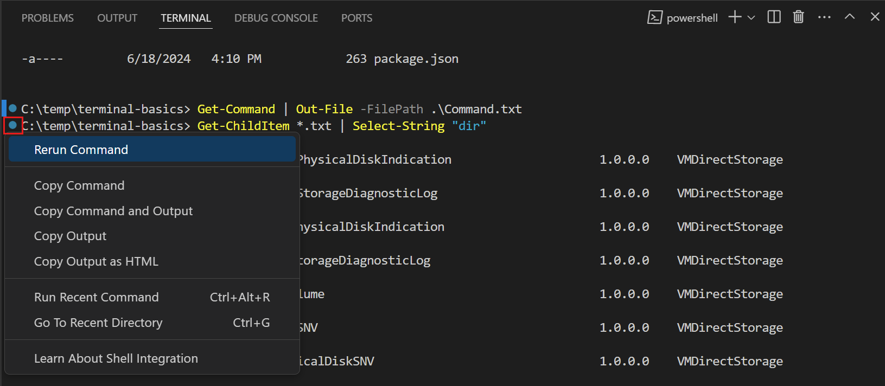
Task: Pick Run Recent Command menu option
Action: [97, 297]
